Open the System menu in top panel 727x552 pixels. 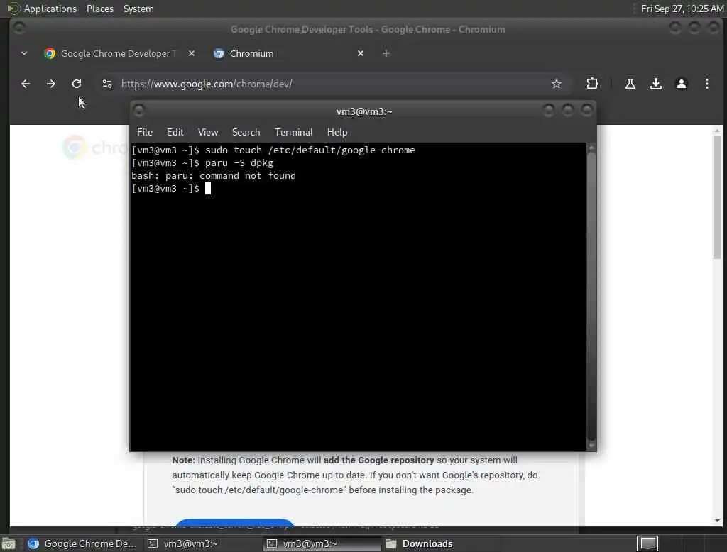tap(138, 9)
